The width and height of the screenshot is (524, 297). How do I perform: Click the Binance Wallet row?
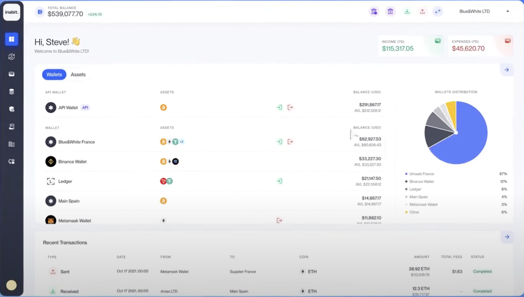point(73,161)
